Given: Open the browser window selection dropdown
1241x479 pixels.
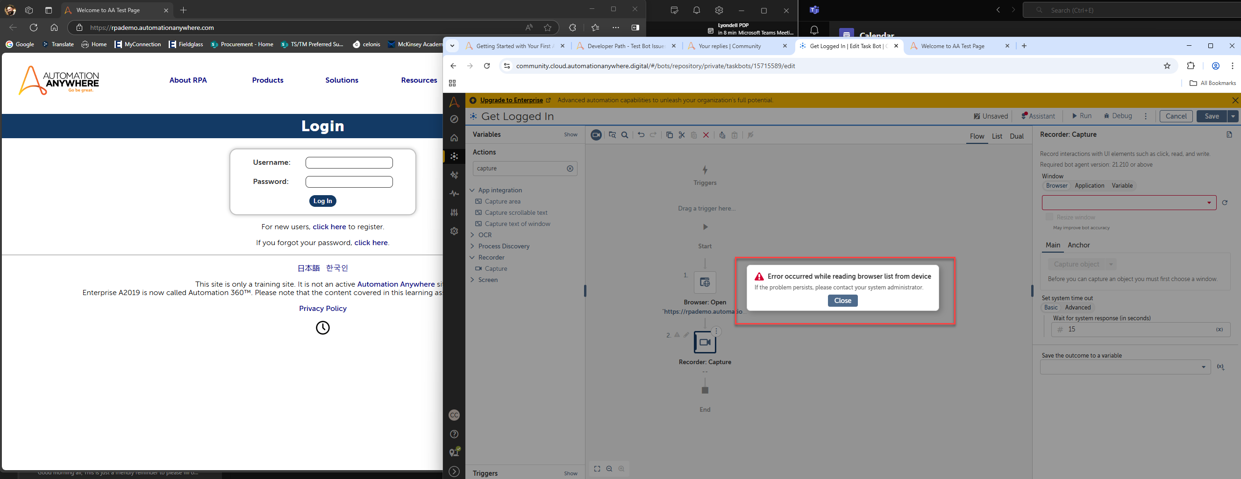Looking at the screenshot, I should pos(1129,203).
